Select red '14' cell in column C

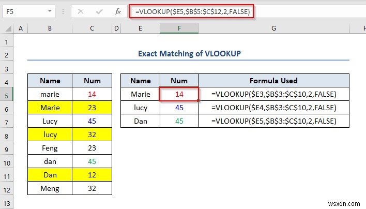pyautogui.click(x=92, y=94)
